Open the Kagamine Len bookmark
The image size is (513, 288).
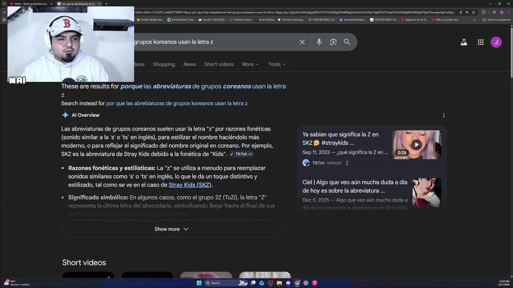click(414, 20)
